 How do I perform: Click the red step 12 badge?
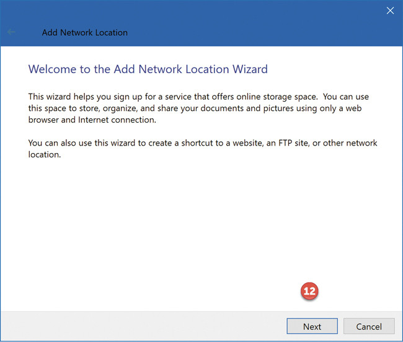click(309, 292)
